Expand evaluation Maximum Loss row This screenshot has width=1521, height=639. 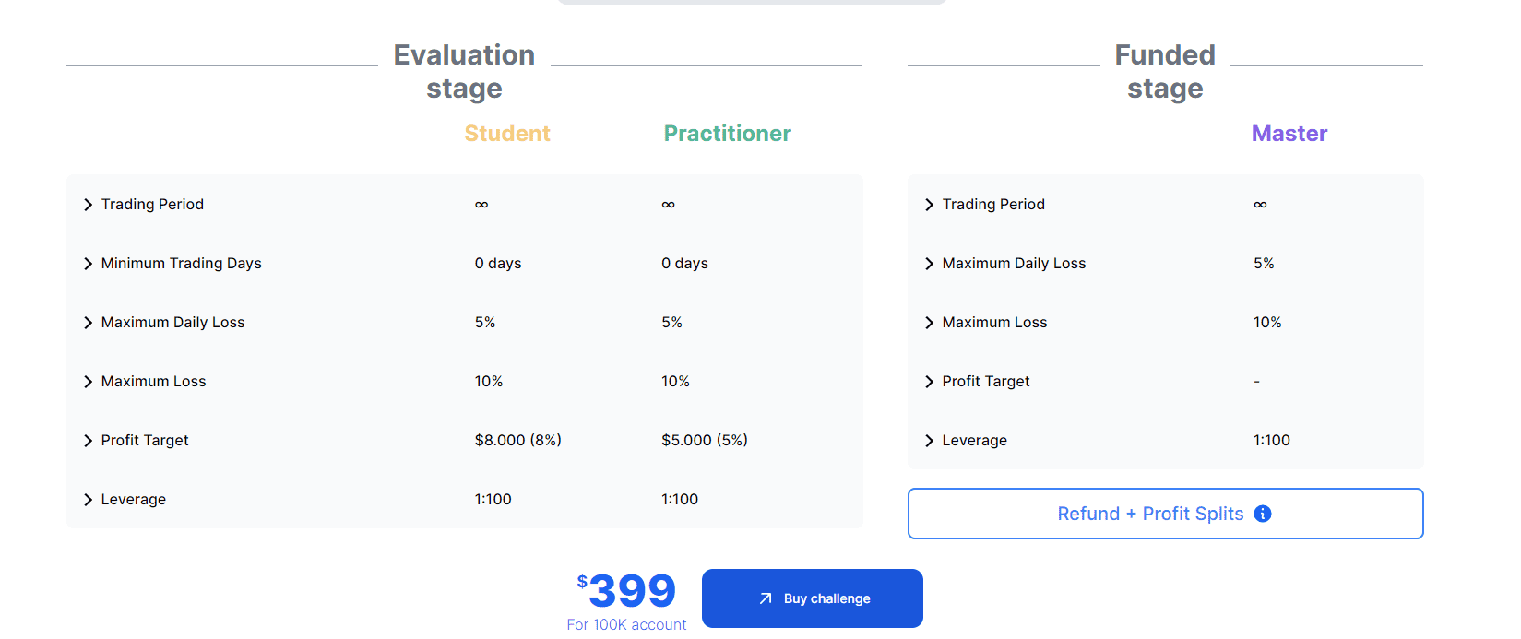pos(89,382)
